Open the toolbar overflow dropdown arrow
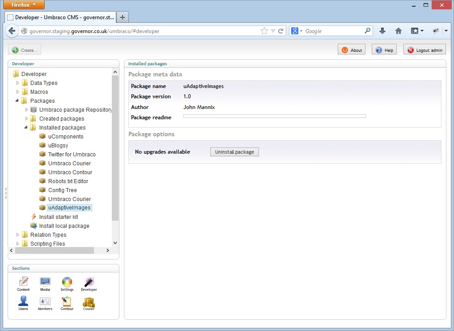The image size is (454, 331). (446, 31)
